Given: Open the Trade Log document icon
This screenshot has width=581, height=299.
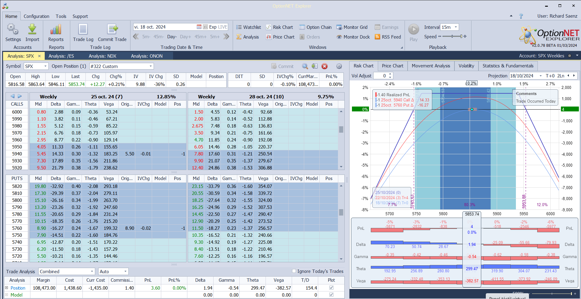Looking at the screenshot, I should (x=83, y=29).
